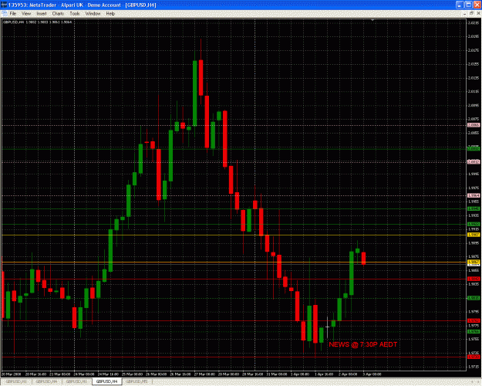Open the File menu
The height and width of the screenshot is (386, 482).
[12, 14]
